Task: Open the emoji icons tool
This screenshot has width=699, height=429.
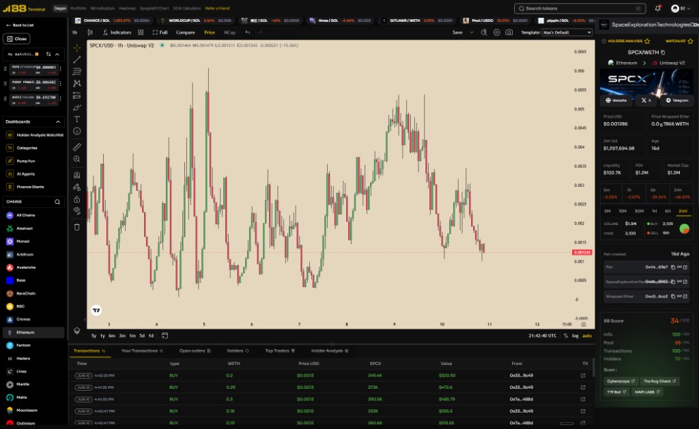Action: [x=76, y=131]
